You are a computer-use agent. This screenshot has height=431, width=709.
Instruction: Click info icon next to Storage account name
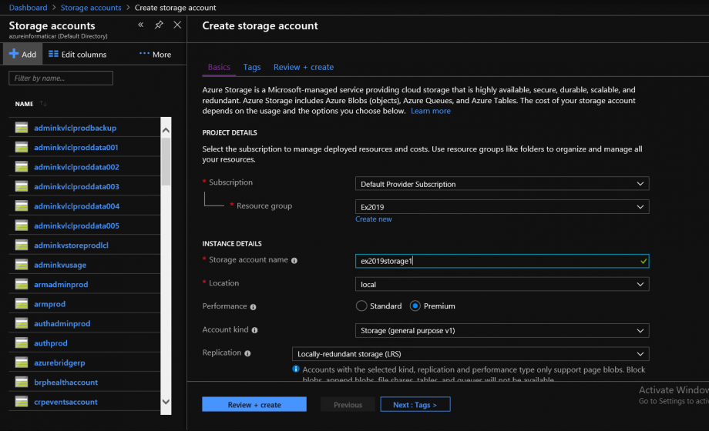[294, 261]
